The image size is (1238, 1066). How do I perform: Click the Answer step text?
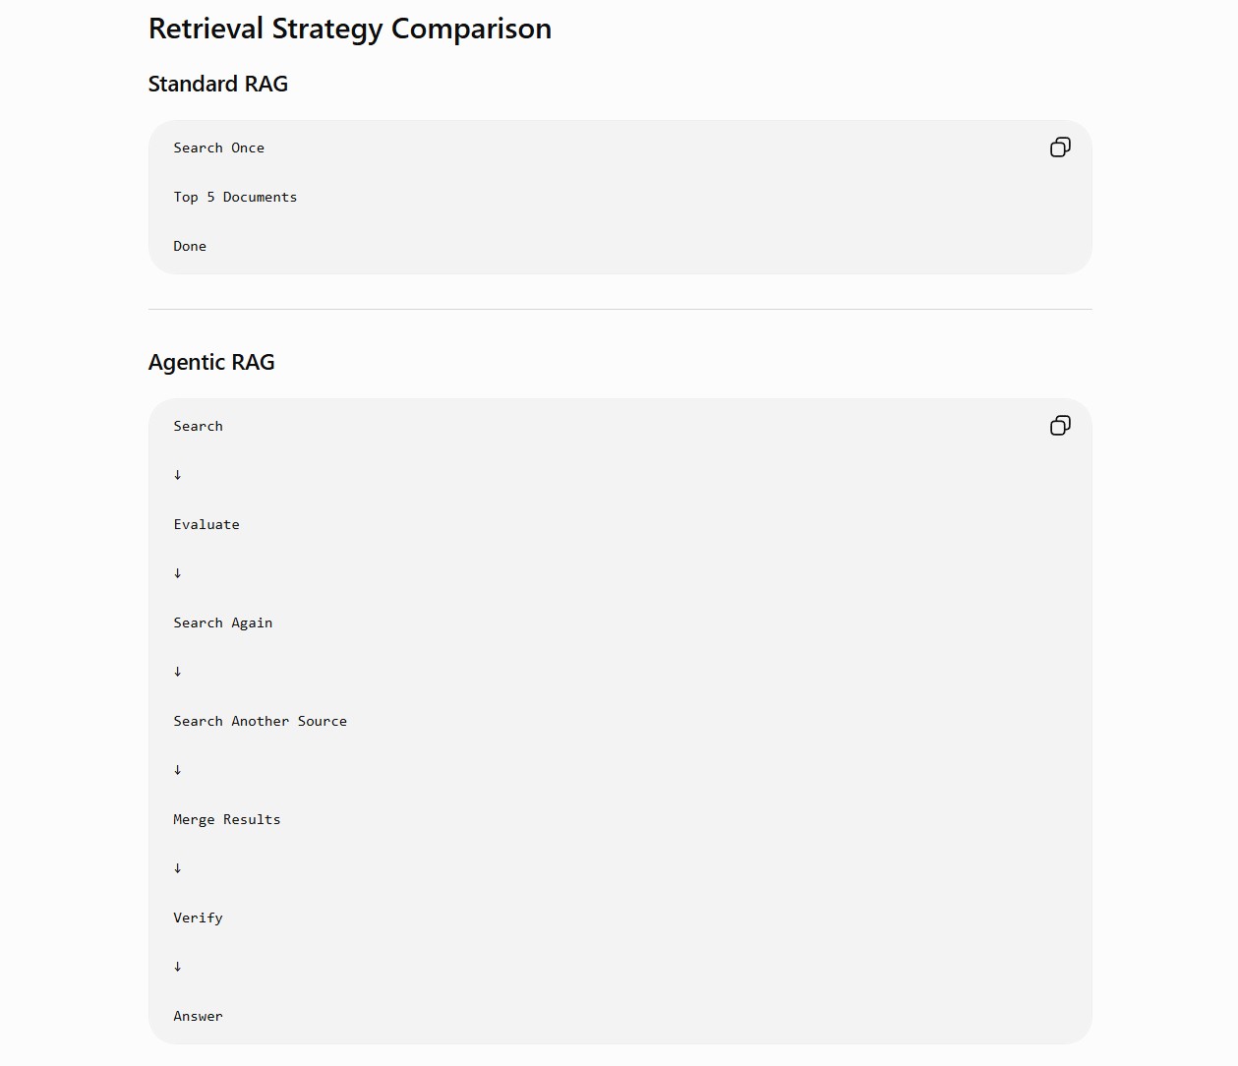coord(199,1016)
